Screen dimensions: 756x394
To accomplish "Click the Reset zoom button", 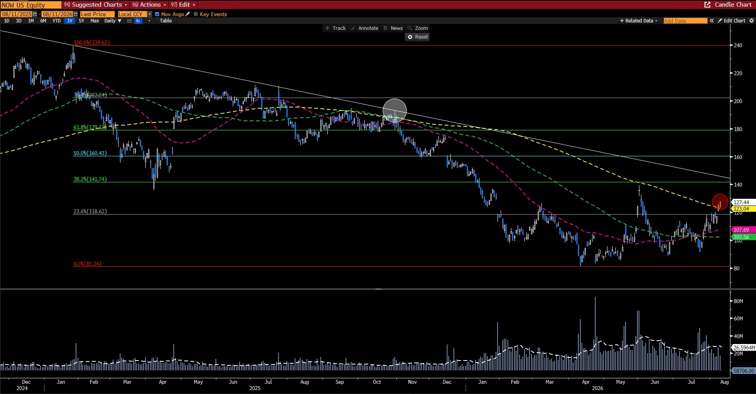I will tap(417, 37).
